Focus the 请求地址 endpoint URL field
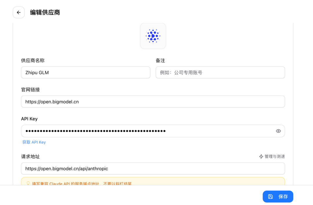This screenshot has width=313, height=205. (153, 168)
